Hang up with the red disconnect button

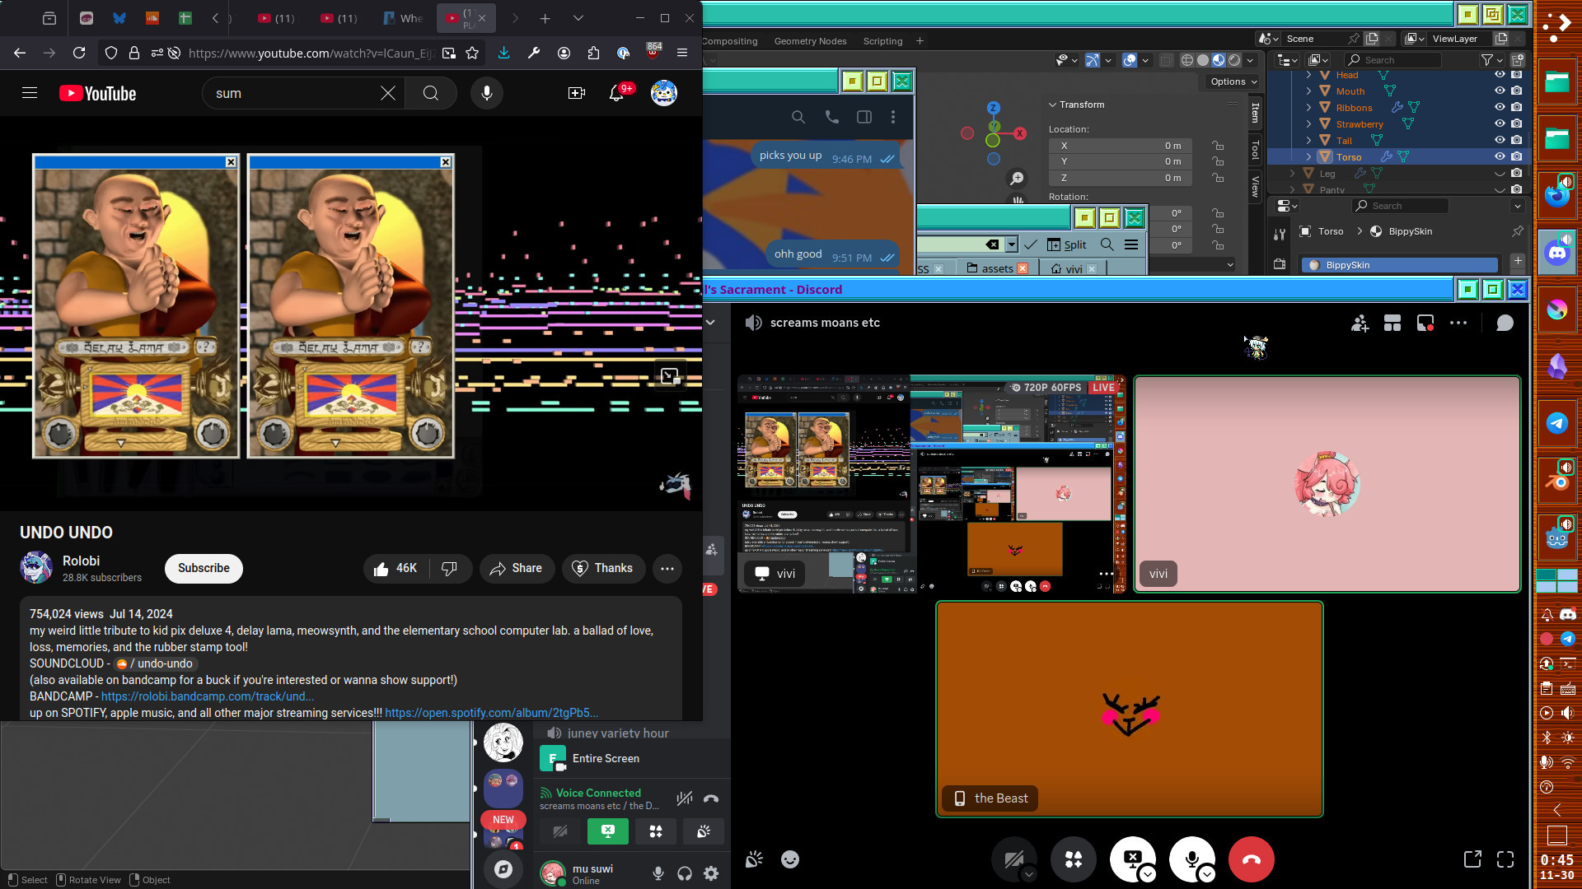pos(1251,859)
